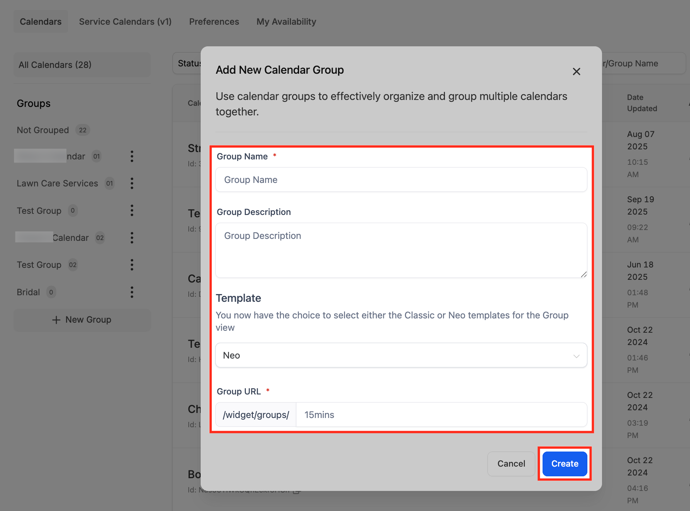Switch to the Calendars tab
This screenshot has width=690, height=511.
(41, 22)
